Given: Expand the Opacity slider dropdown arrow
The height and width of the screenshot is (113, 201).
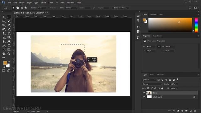Looking at the screenshot, I should (177, 84).
